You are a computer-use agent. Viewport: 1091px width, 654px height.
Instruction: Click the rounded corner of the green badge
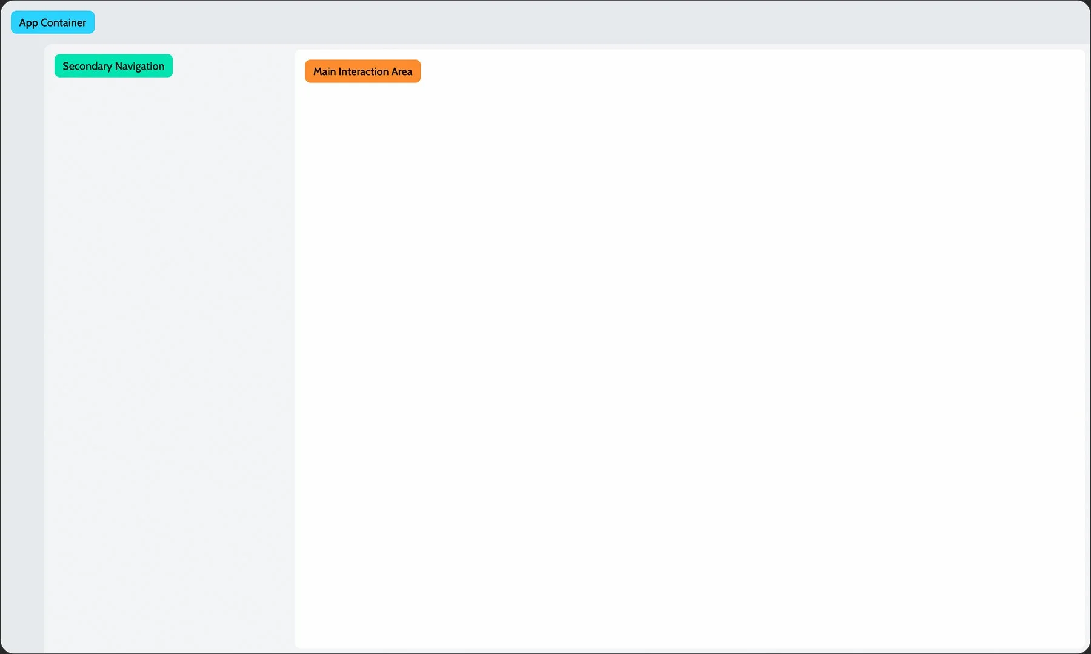tap(58, 57)
